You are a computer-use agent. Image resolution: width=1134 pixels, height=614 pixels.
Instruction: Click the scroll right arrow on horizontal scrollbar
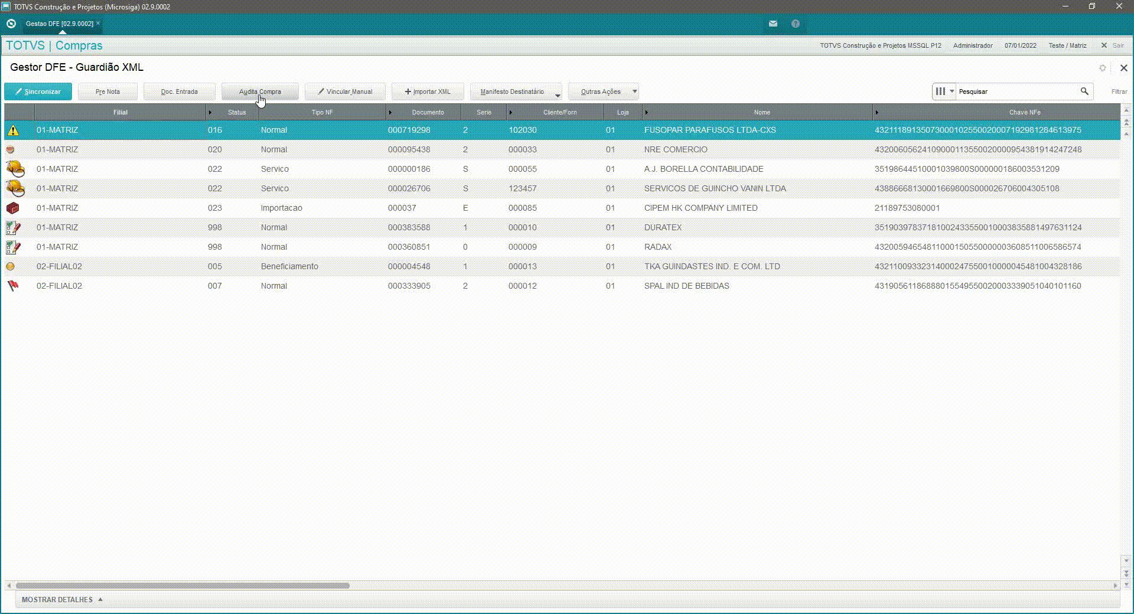pyautogui.click(x=1115, y=586)
